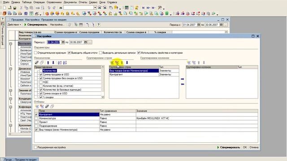Image resolution: width=287 pixels, height=161 pixels.
Task: Check the НДС indicator checkbox
Action: coord(41,82)
